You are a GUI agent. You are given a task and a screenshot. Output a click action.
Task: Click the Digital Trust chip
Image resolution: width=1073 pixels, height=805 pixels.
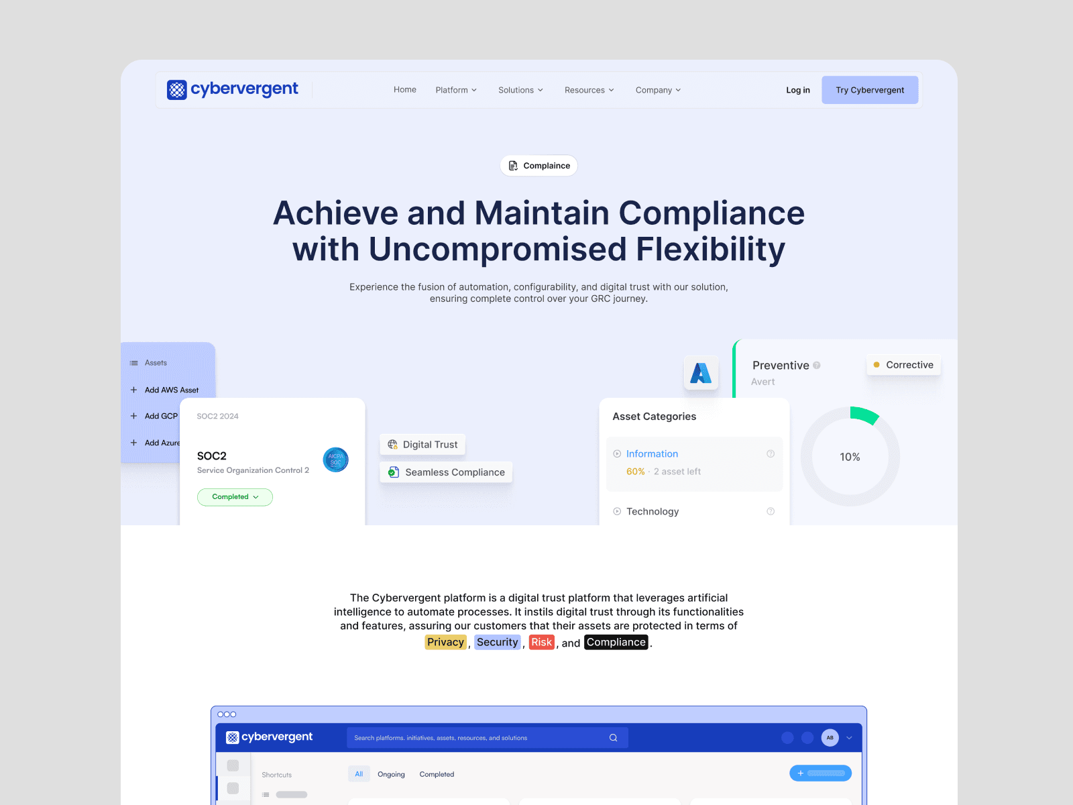[423, 444]
